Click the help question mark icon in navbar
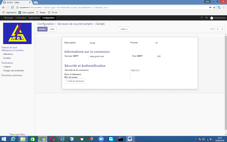This screenshot has width=227, height=142. coord(202,18)
